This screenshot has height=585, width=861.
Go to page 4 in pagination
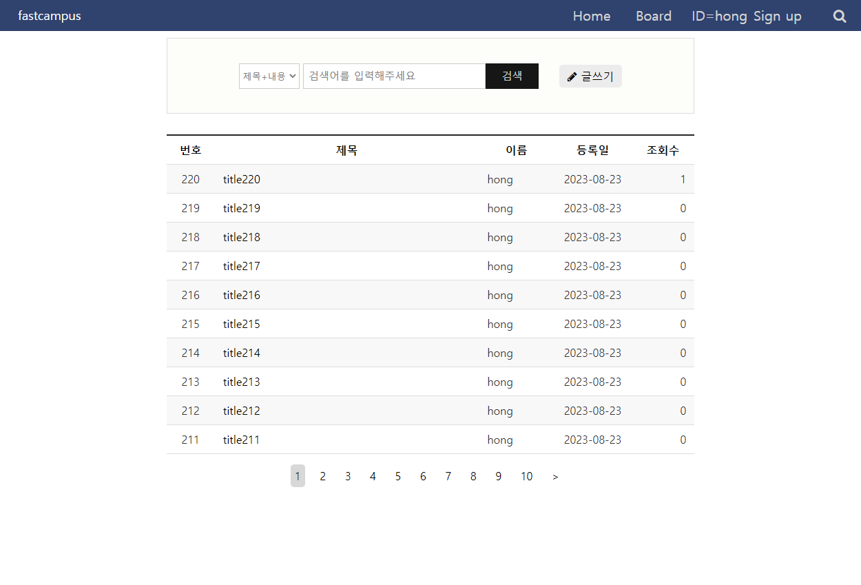click(x=373, y=476)
